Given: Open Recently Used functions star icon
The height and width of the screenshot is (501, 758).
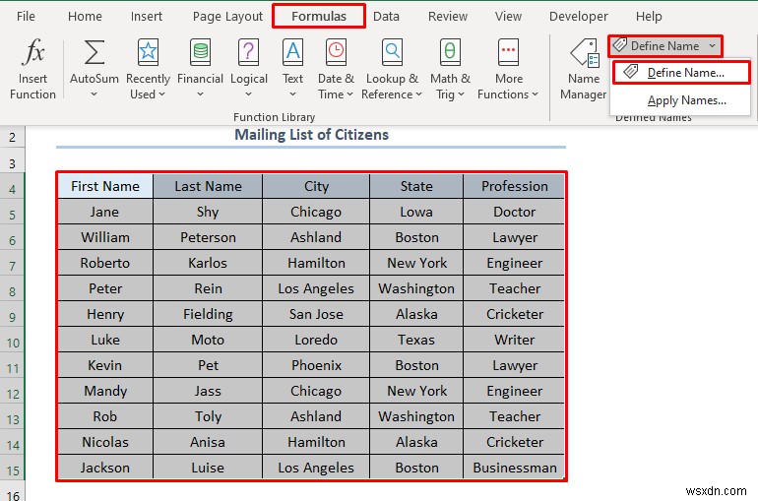Looking at the screenshot, I should pyautogui.click(x=148, y=52).
